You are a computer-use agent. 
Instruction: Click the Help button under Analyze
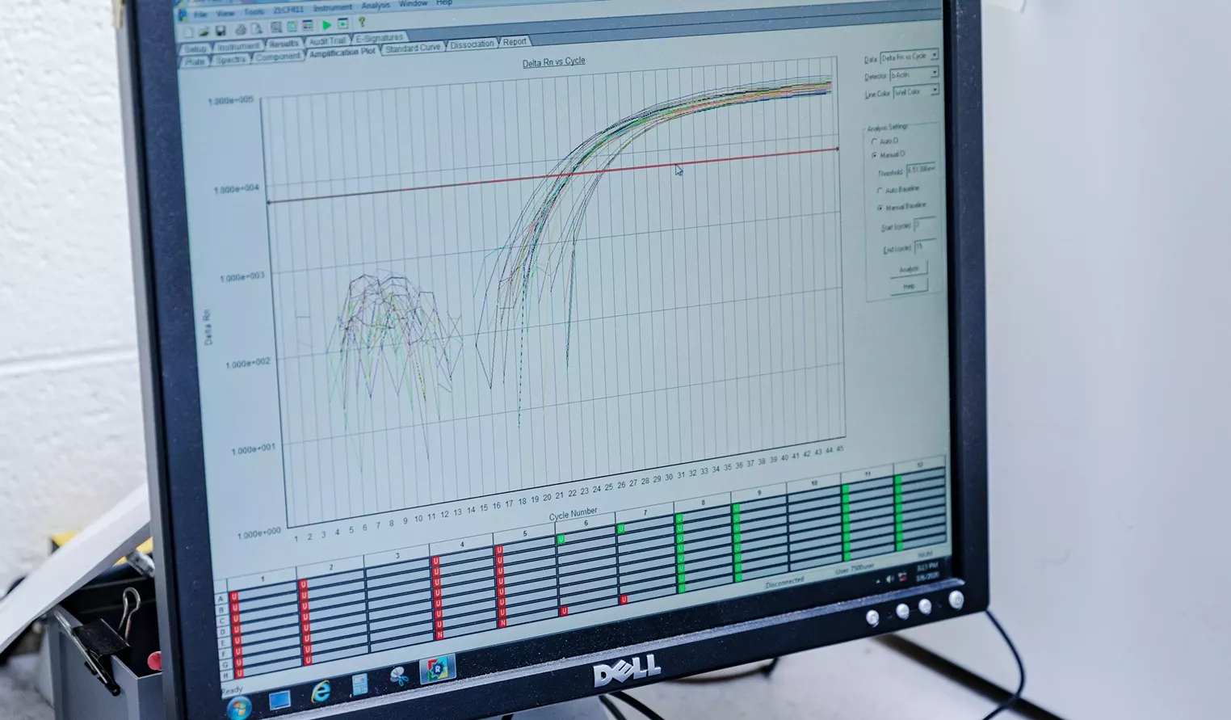tap(910, 286)
